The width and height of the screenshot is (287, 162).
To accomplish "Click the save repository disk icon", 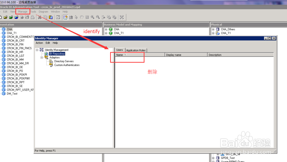I will pos(27,18).
